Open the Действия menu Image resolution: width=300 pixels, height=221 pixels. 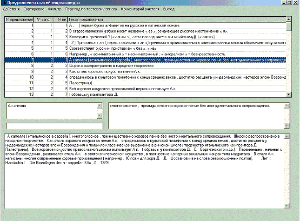click(x=11, y=9)
